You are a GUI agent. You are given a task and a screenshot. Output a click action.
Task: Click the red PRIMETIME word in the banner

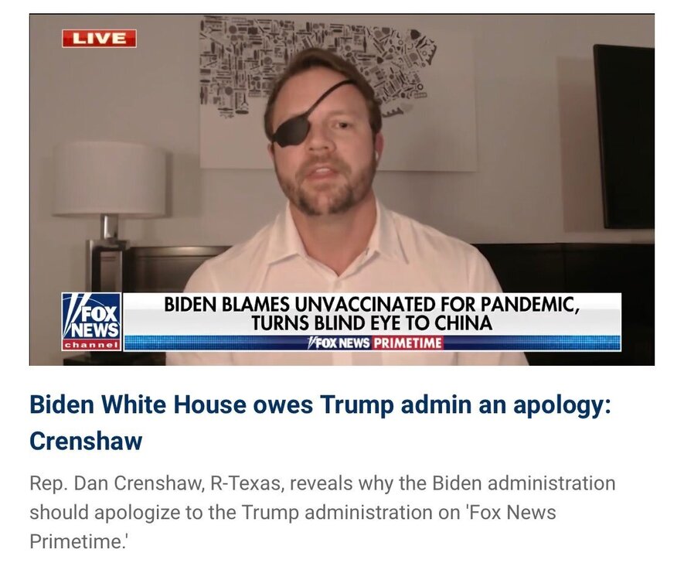(x=407, y=343)
